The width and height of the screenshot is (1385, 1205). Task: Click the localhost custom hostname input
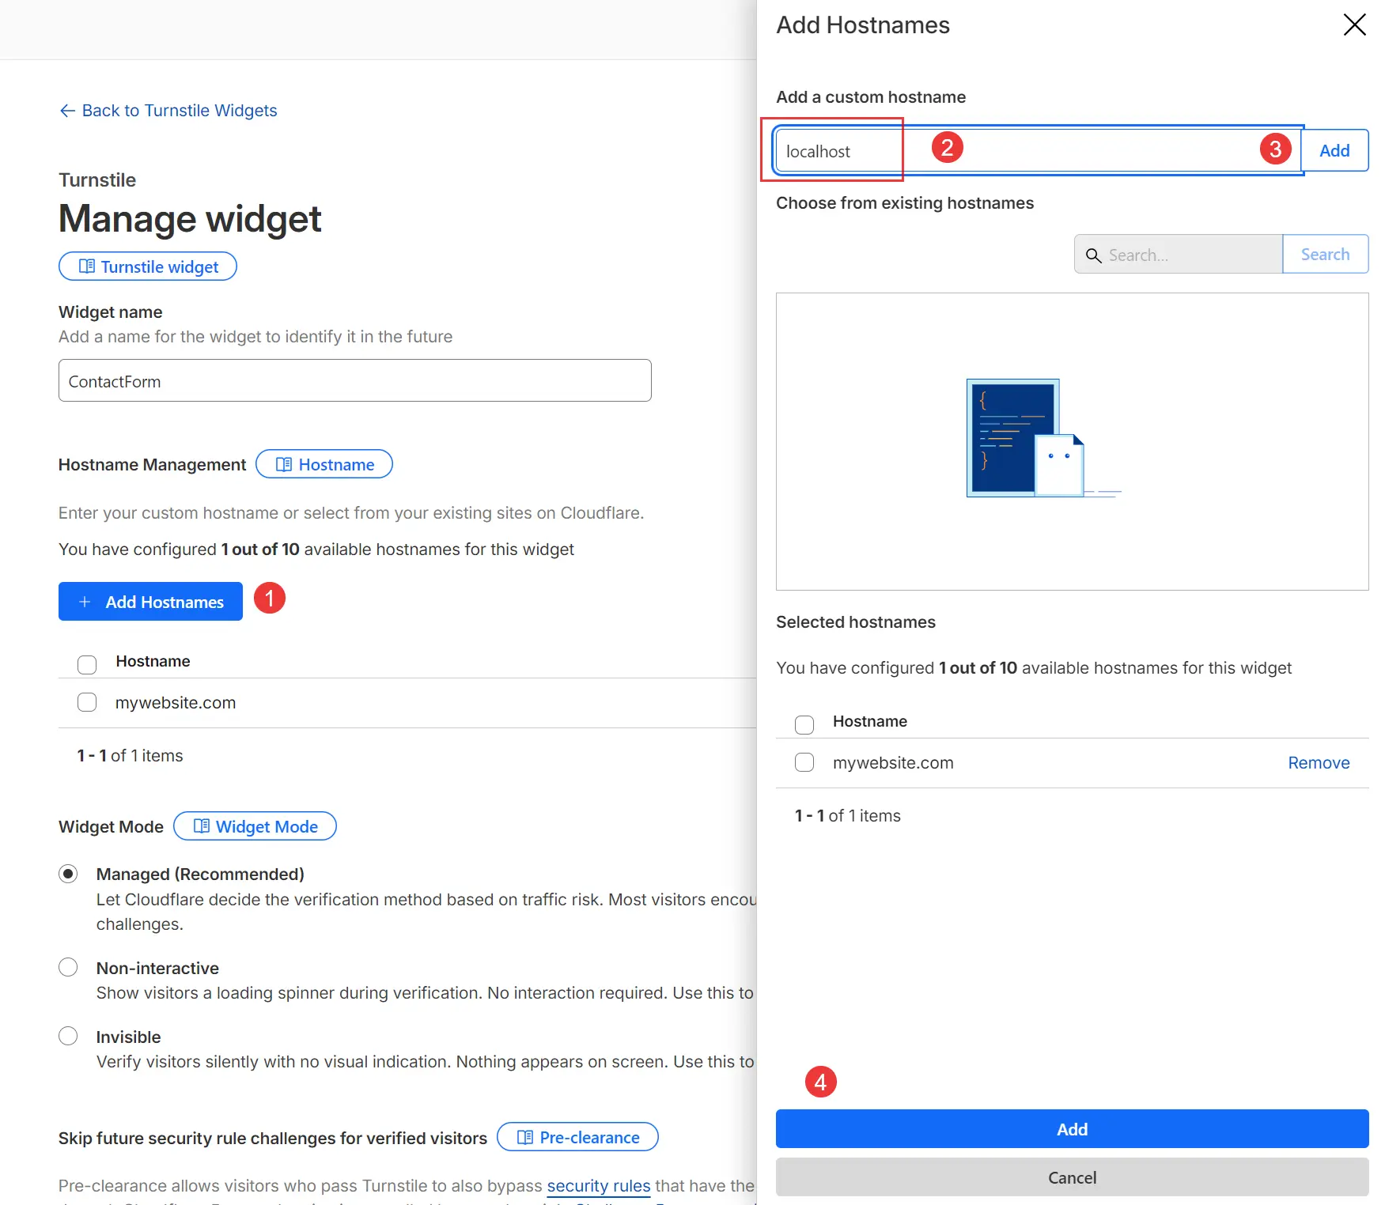(x=834, y=150)
